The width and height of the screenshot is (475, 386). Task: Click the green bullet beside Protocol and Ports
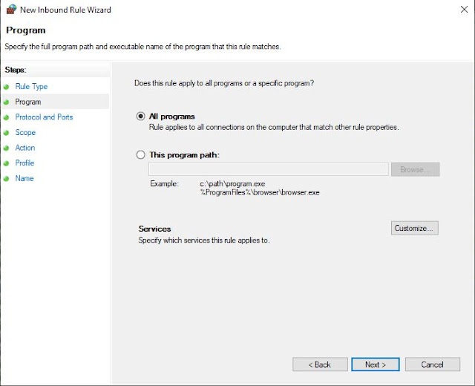coord(7,117)
